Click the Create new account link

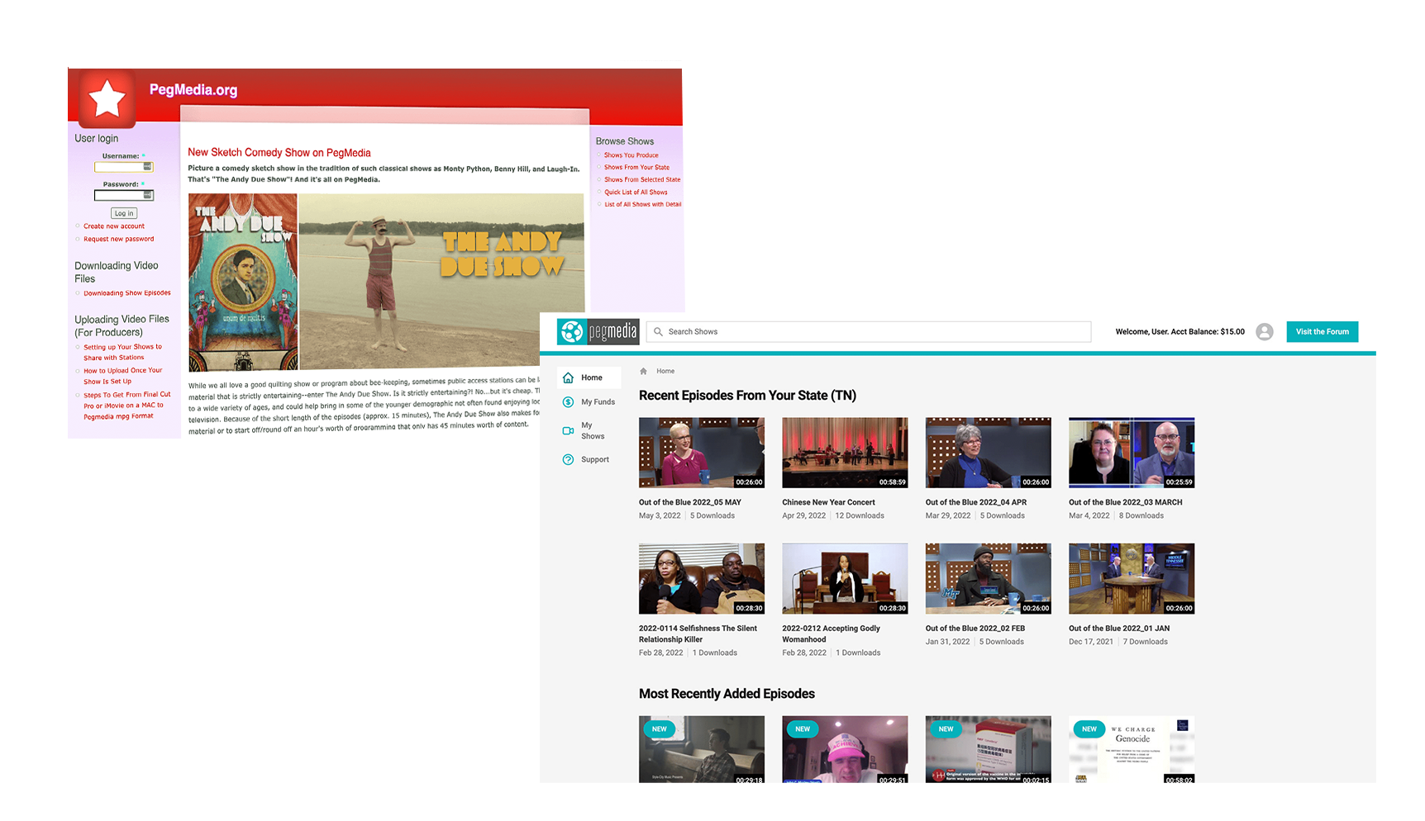(114, 226)
